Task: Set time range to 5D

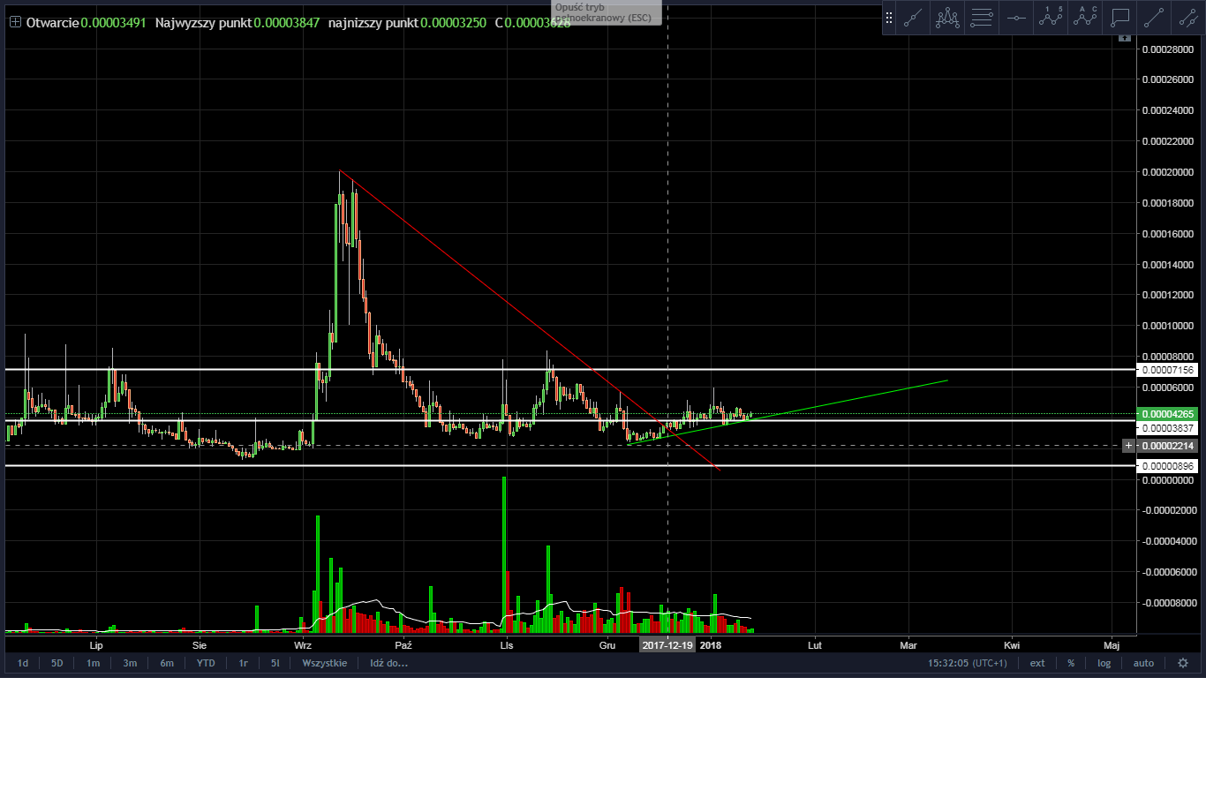Action: (x=57, y=663)
